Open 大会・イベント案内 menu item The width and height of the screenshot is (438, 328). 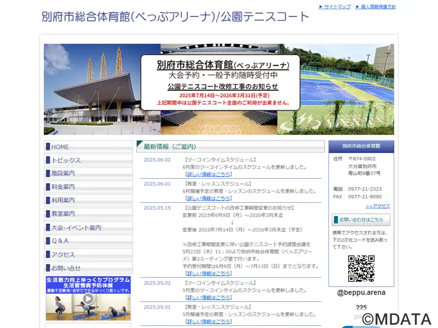(88, 227)
